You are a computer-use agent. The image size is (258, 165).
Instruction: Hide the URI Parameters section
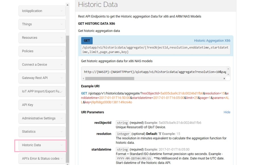click(227, 112)
